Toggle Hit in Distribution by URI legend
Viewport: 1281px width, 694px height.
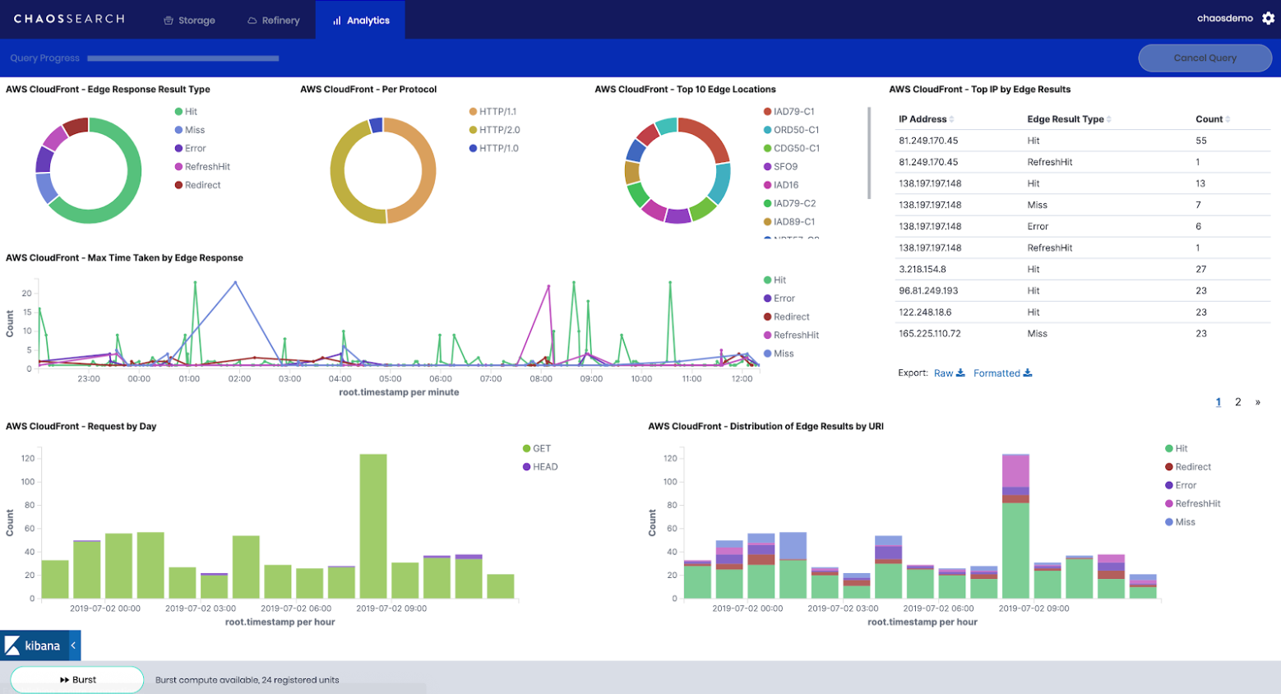click(1177, 449)
